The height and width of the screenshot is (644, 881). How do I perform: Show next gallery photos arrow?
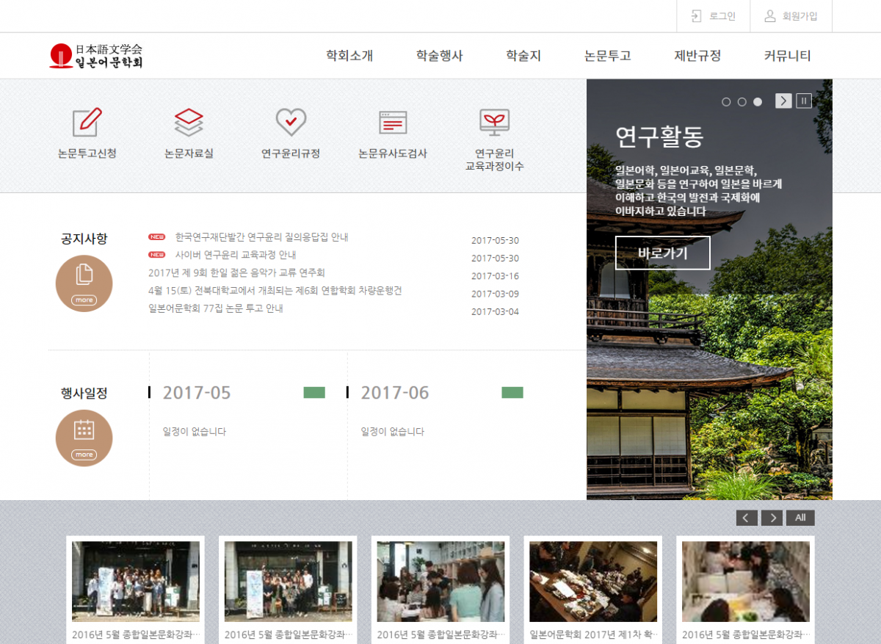tap(772, 518)
